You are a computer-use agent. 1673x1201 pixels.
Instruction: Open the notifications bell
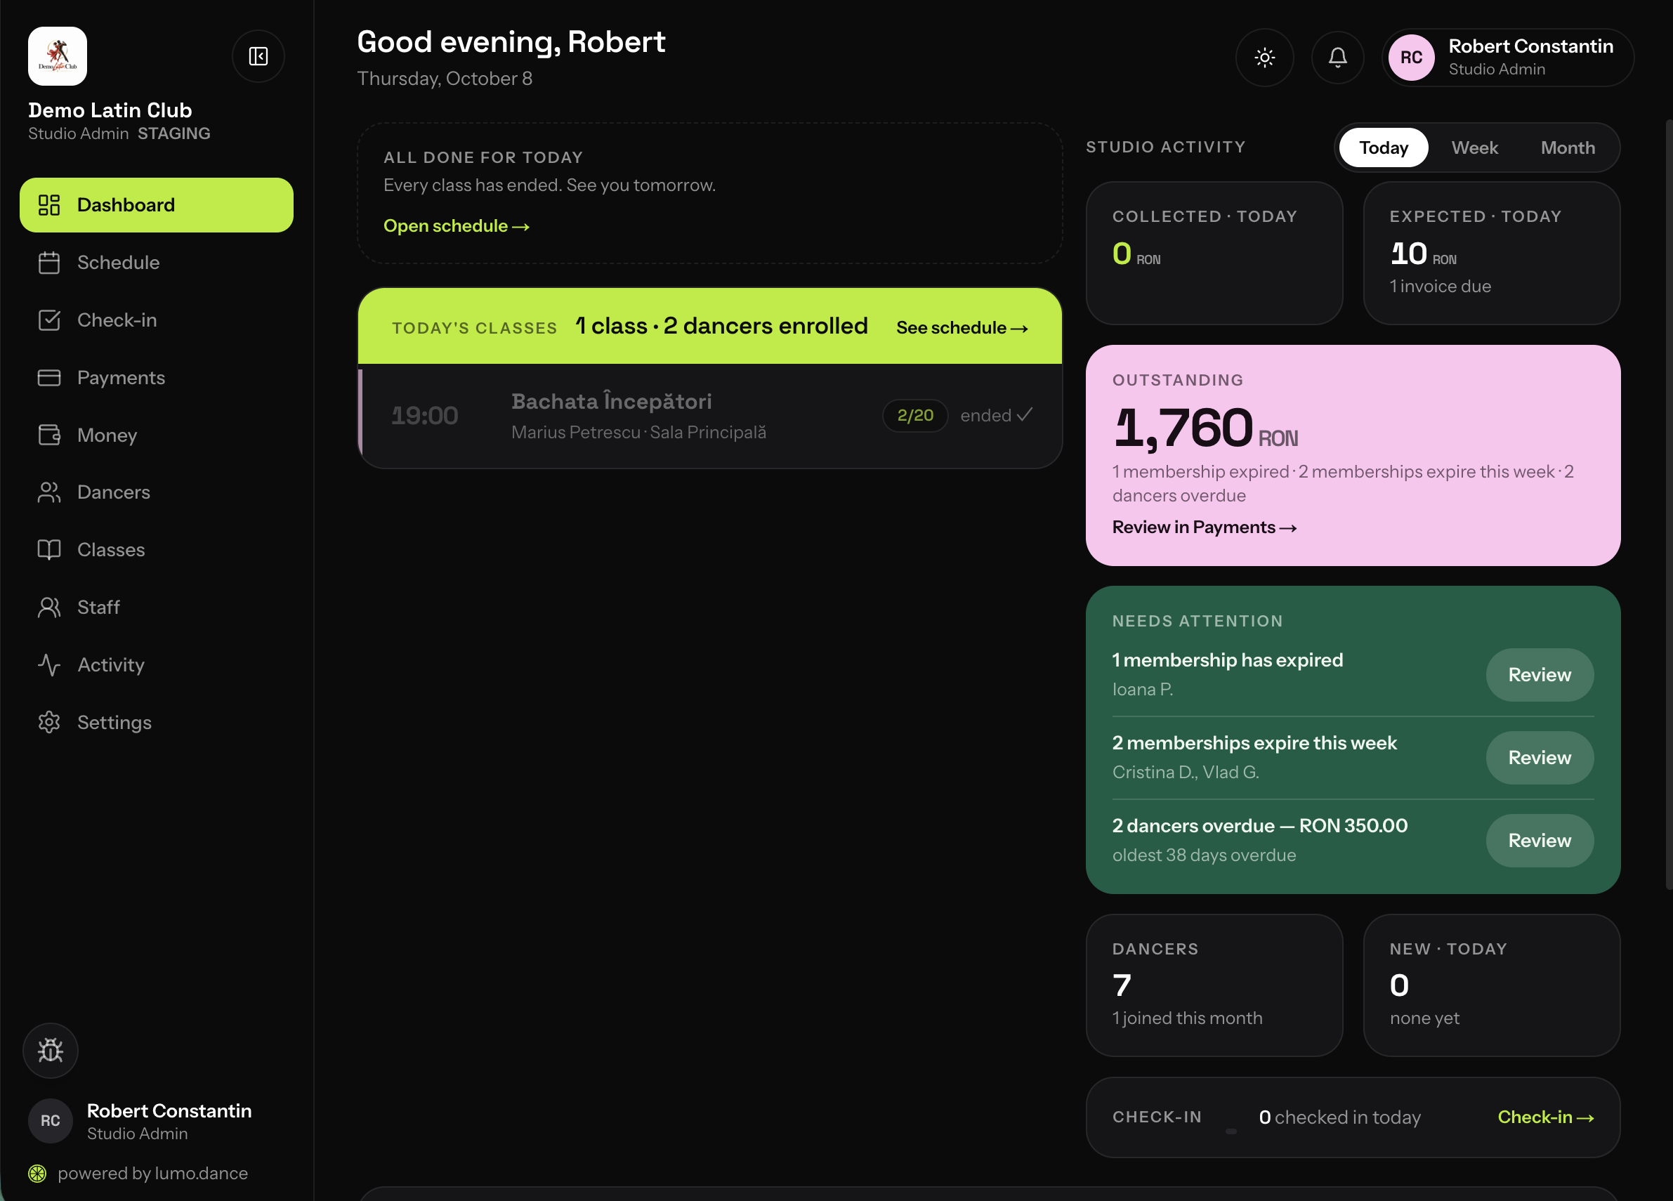(x=1337, y=58)
